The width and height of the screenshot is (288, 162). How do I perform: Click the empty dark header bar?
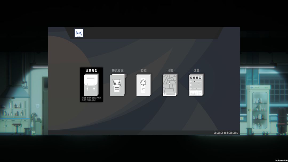pos(149,33)
